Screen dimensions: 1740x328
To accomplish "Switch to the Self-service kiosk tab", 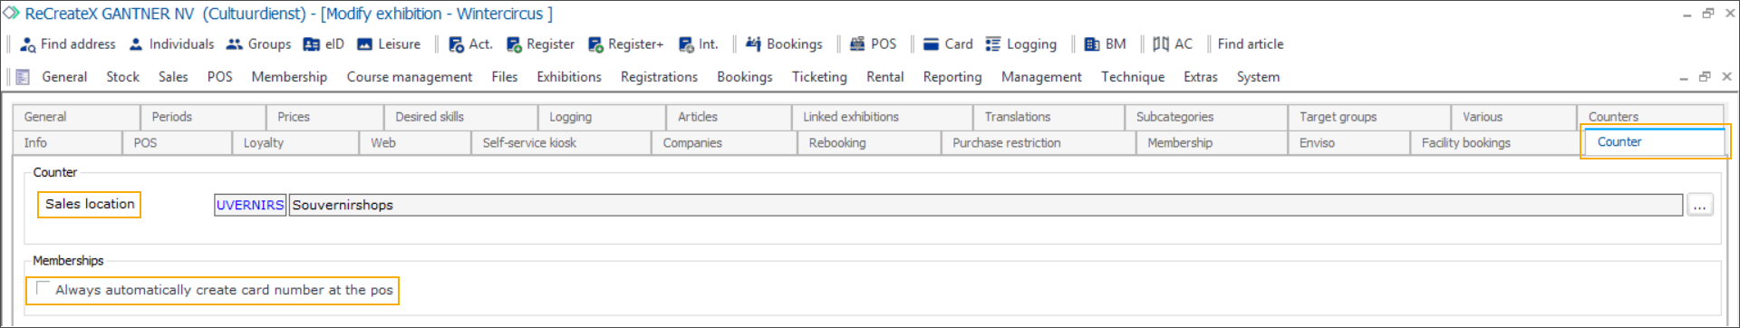I will tap(561, 143).
